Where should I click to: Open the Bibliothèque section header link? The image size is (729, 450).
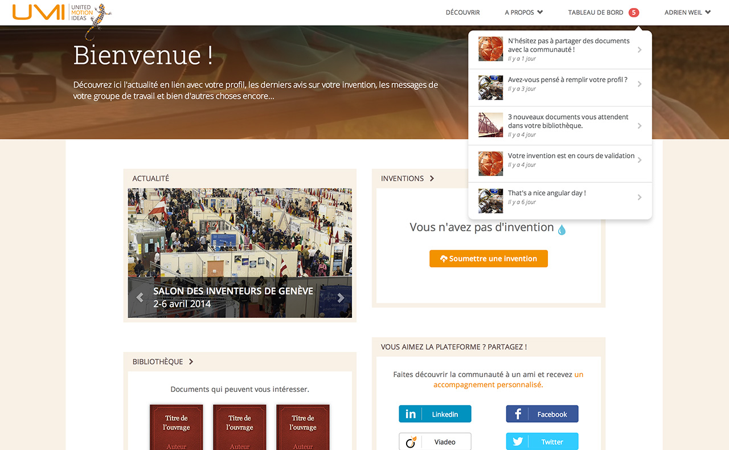point(158,362)
